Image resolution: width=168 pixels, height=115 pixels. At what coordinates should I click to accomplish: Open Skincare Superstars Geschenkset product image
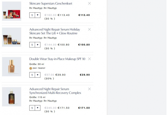click(12, 11)
